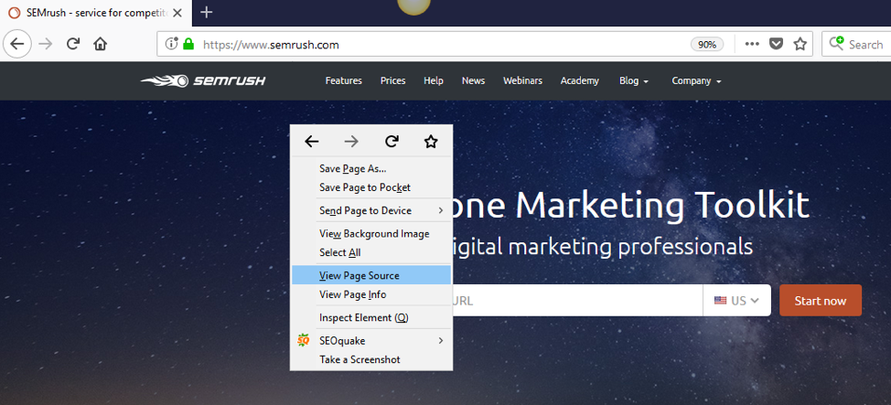
Task: Click the domain/URL input field
Action: 577,301
